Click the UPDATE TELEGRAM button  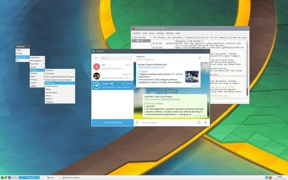click(112, 122)
